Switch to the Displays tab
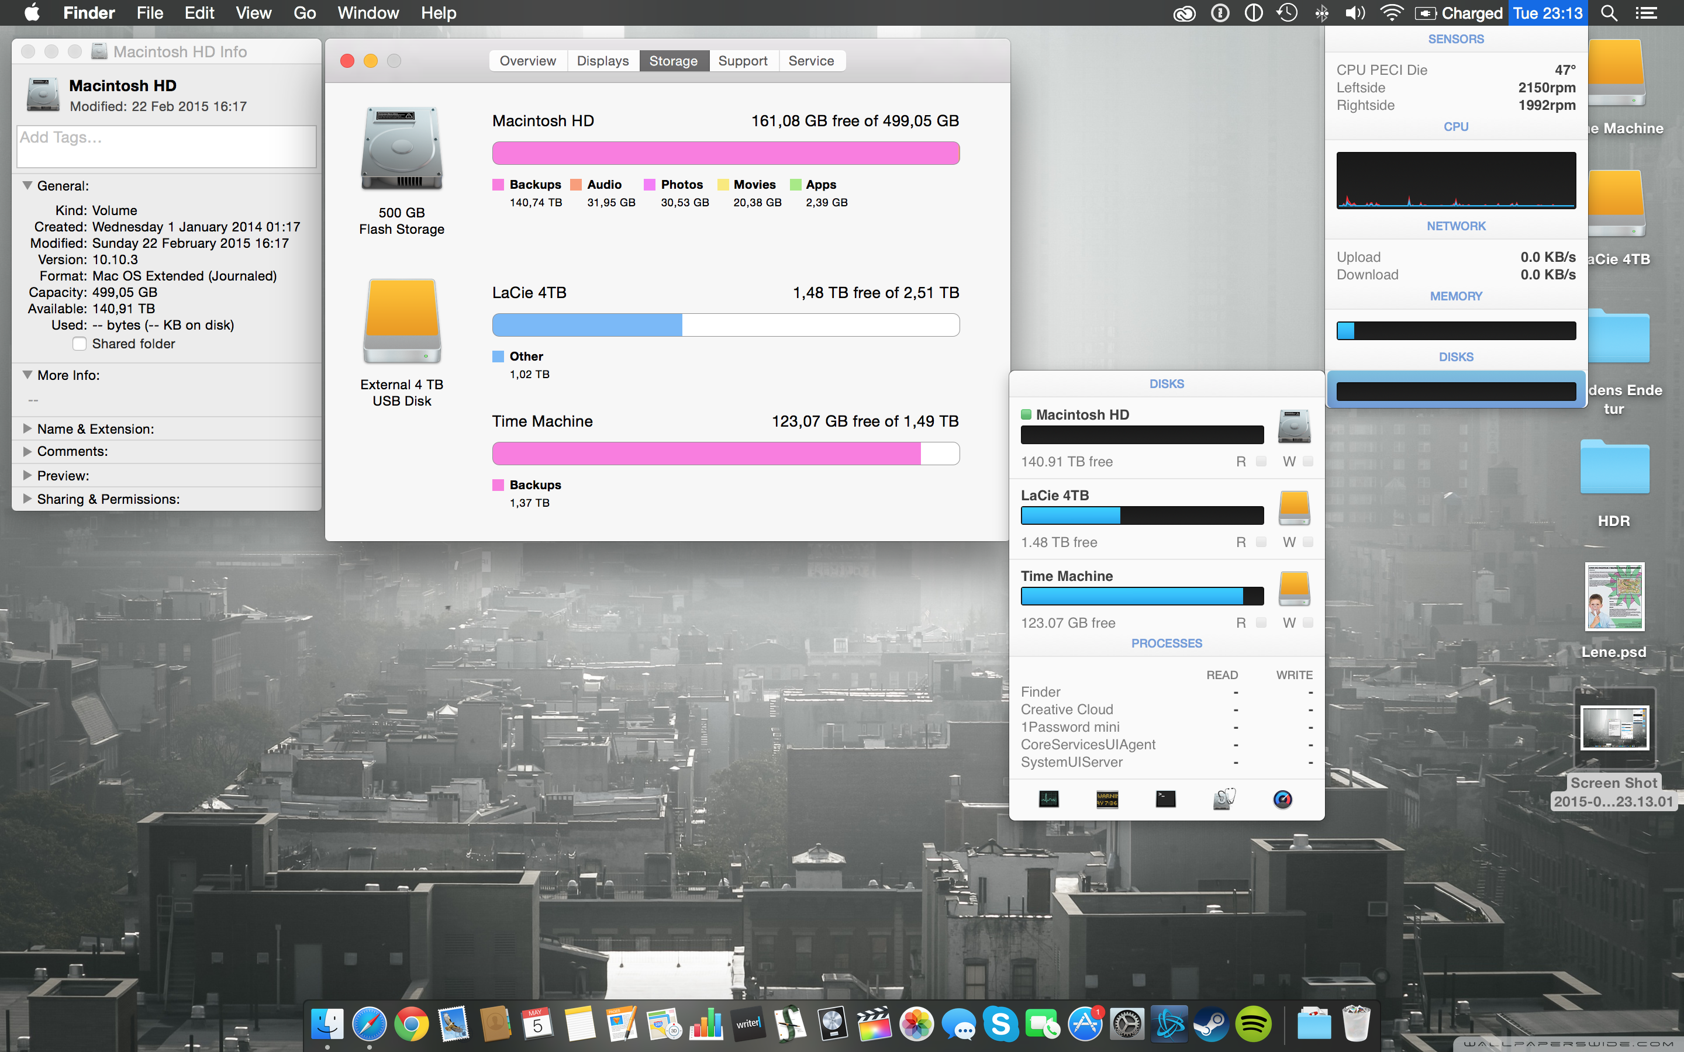 pos(603,61)
